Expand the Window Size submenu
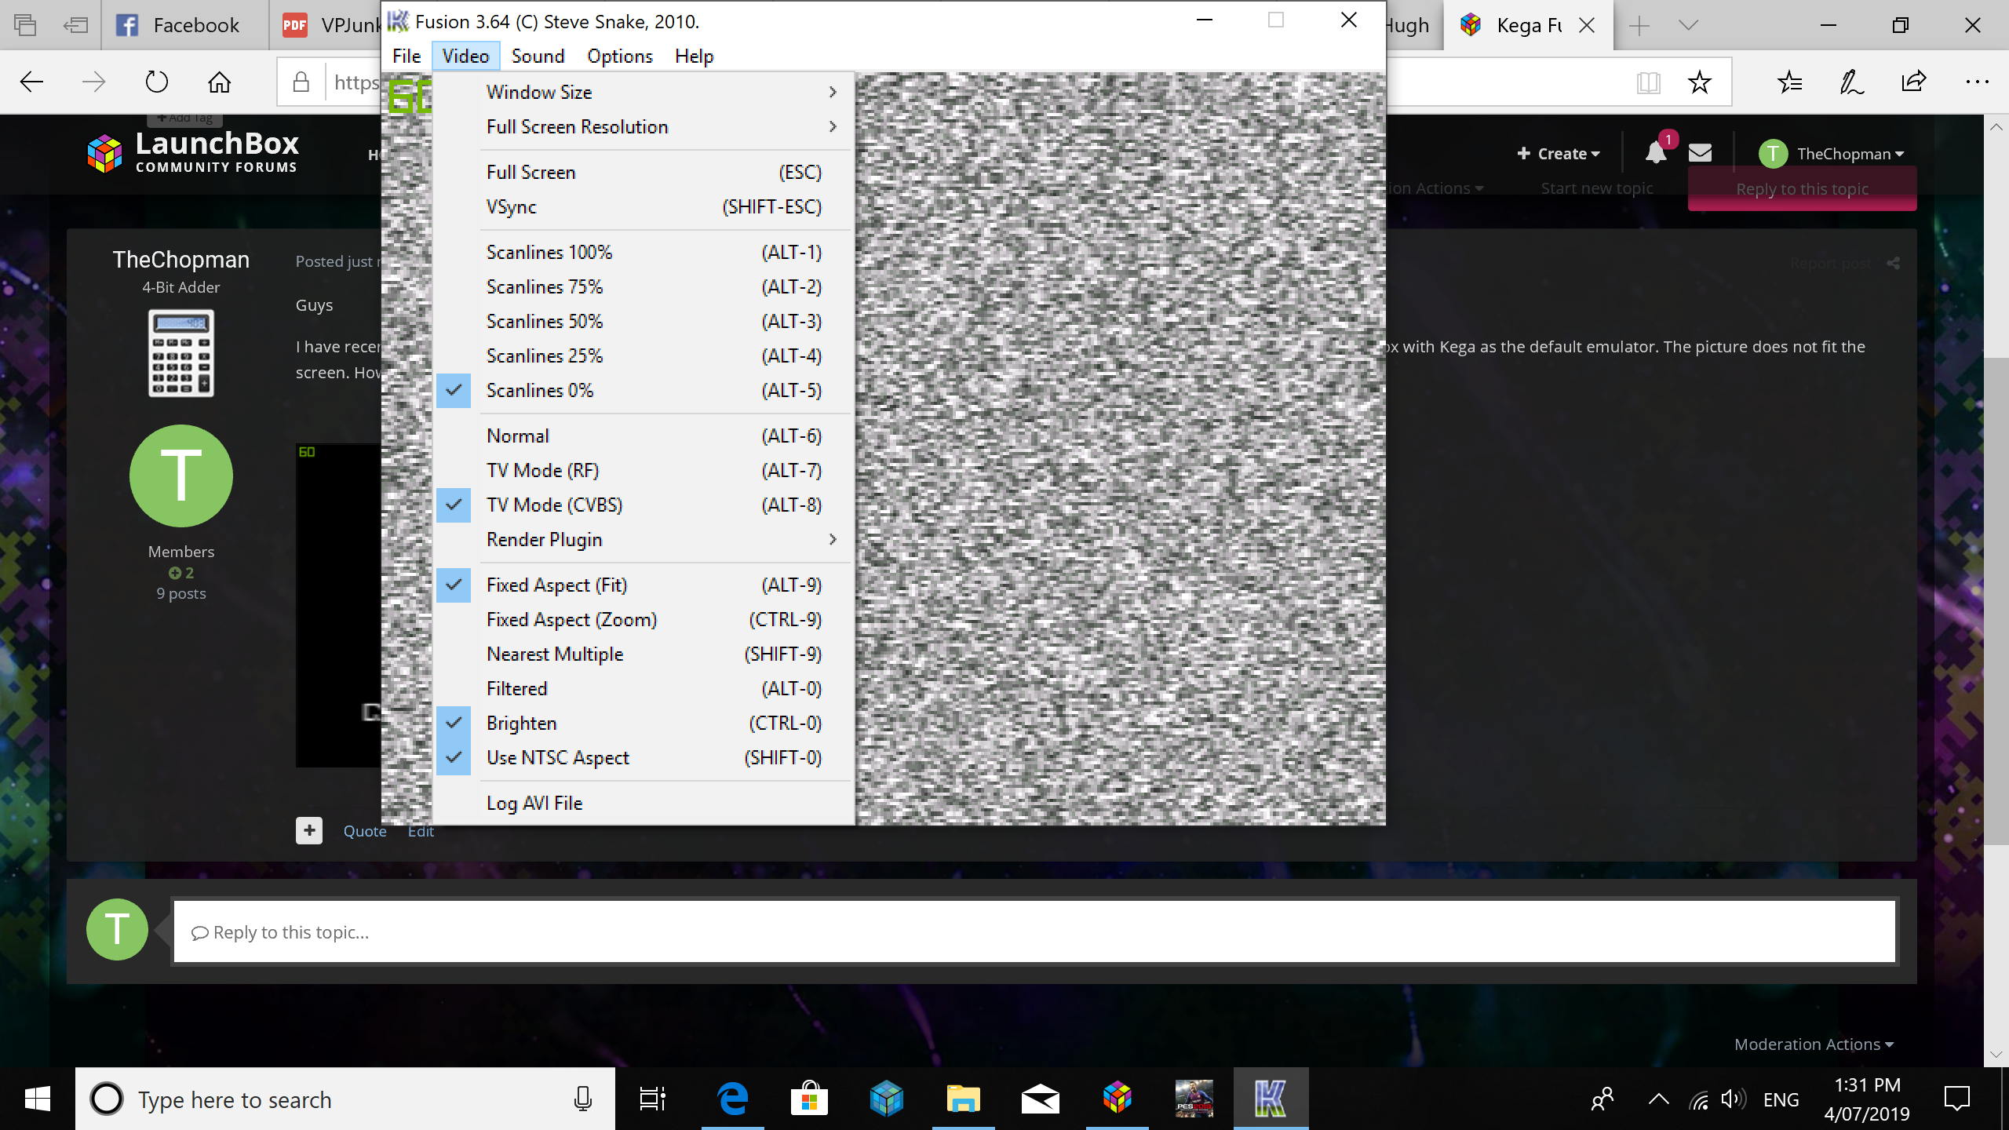2009x1130 pixels. point(644,92)
